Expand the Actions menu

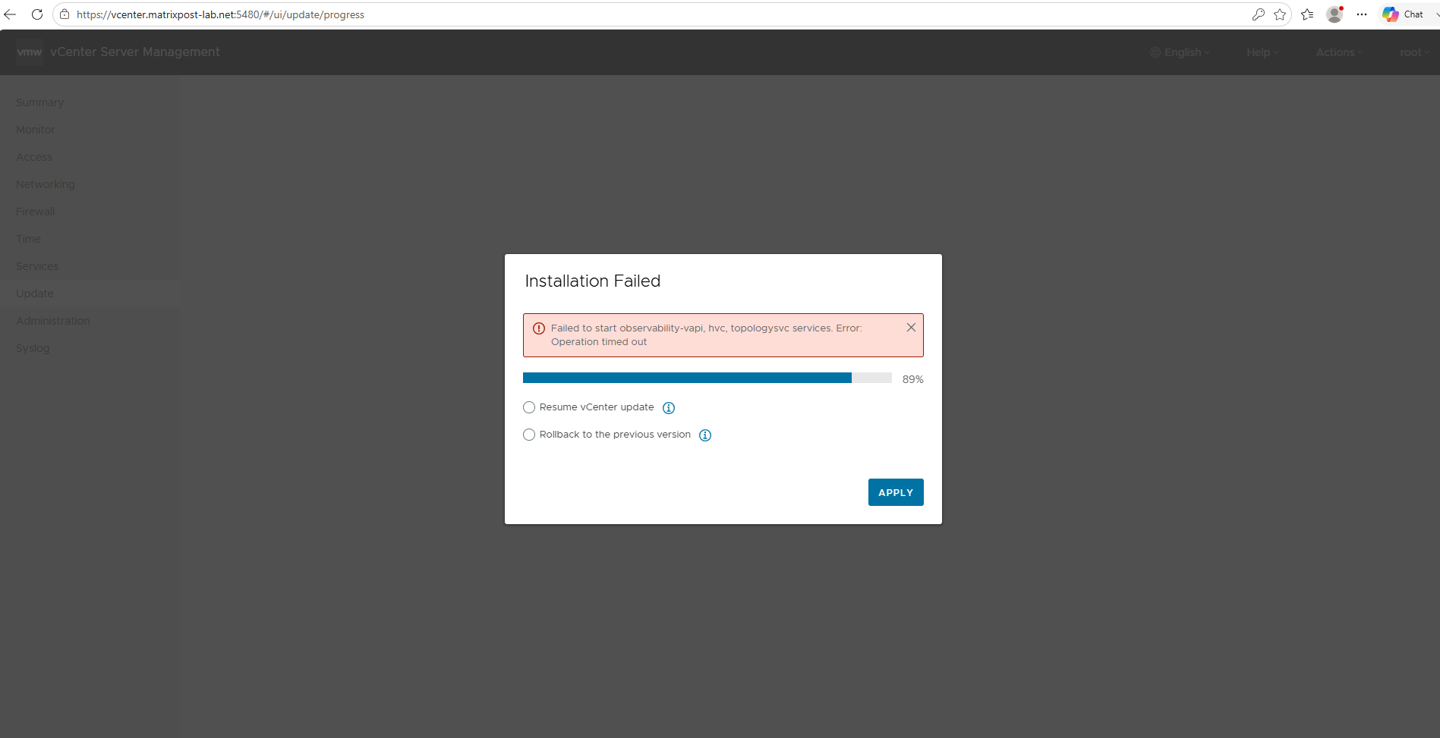[1339, 52]
